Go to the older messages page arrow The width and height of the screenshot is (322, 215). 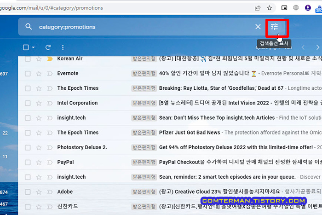(317, 47)
